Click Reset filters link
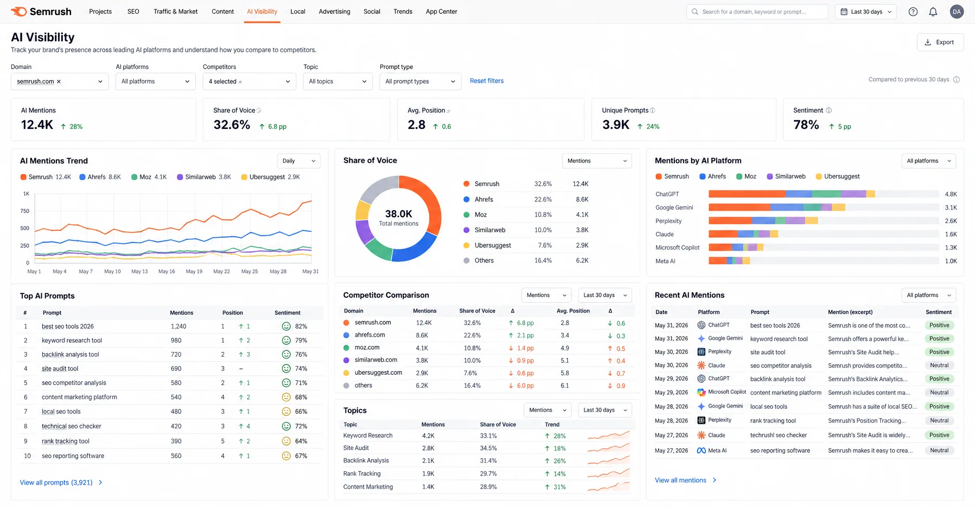The image size is (975, 508). [x=486, y=81]
